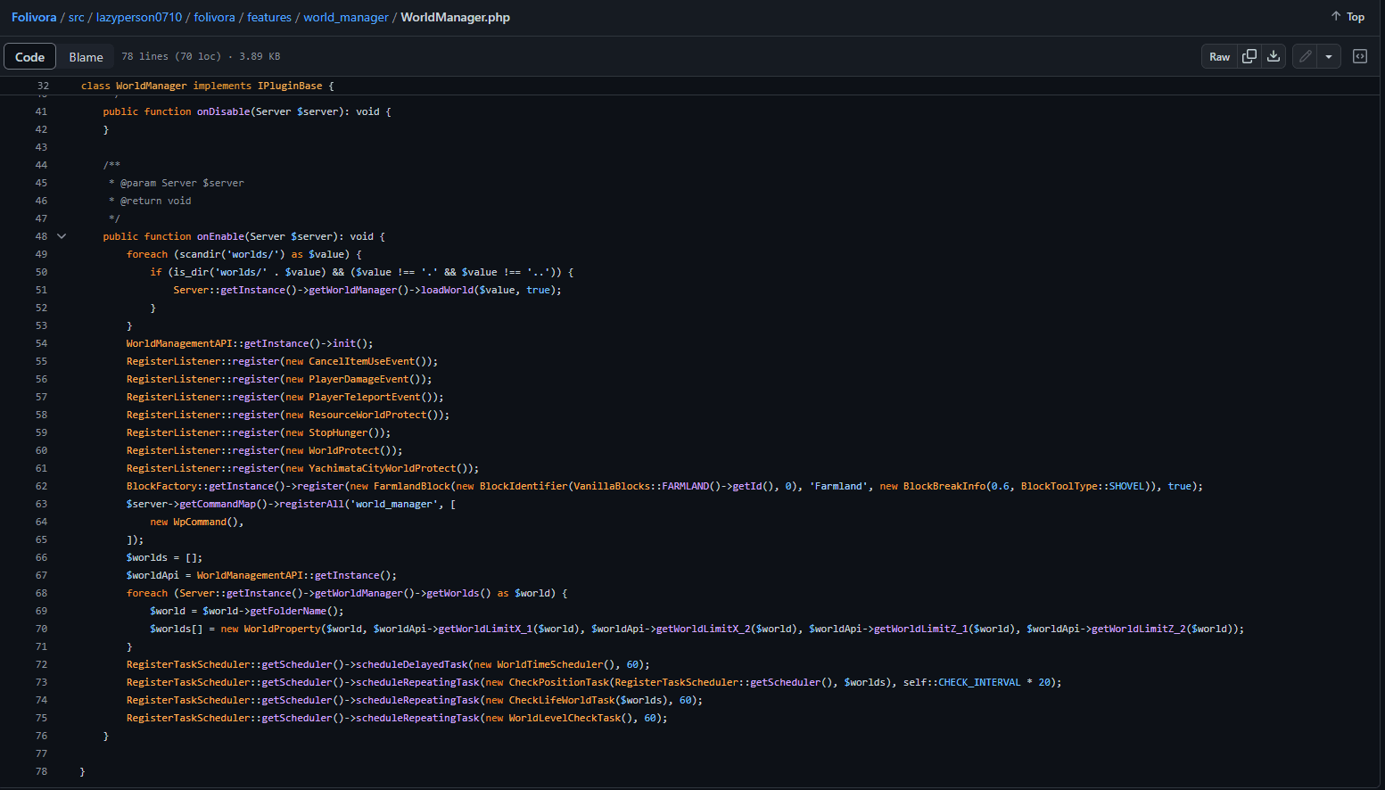This screenshot has width=1385, height=790.
Task: Select line number 41
Action: 41,111
